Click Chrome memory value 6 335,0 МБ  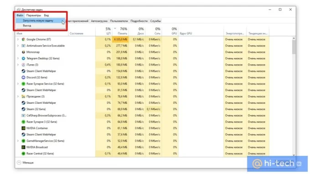click(120, 39)
